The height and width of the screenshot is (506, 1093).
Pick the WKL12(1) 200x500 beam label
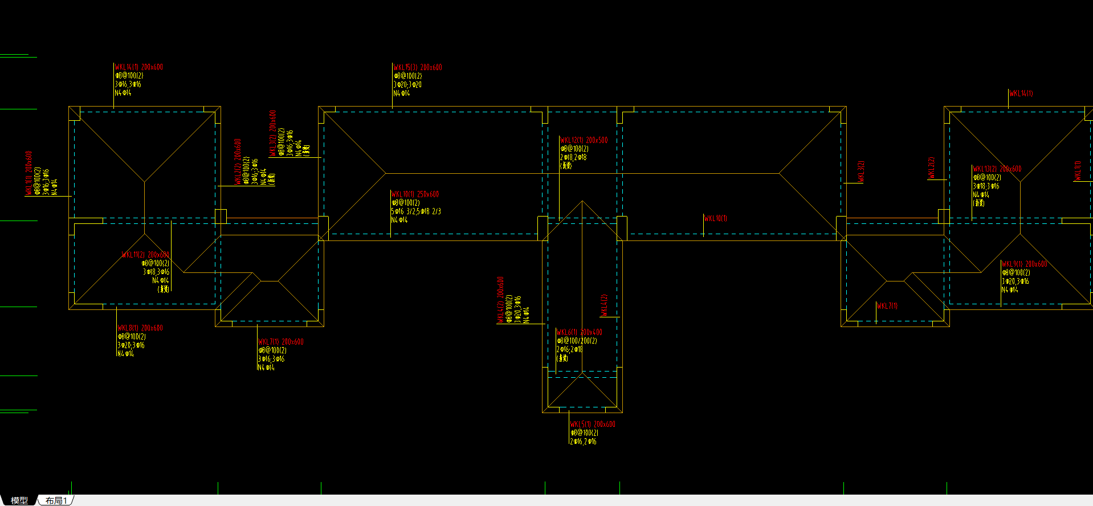[x=584, y=140]
